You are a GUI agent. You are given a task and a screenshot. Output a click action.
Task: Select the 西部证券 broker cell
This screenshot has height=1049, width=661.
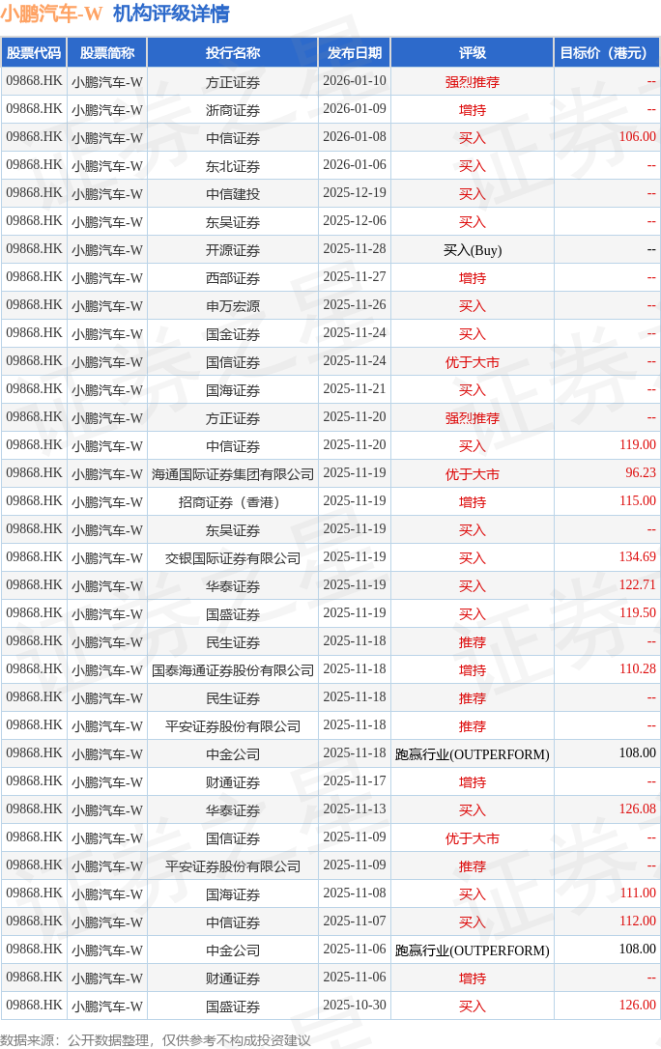tap(232, 278)
